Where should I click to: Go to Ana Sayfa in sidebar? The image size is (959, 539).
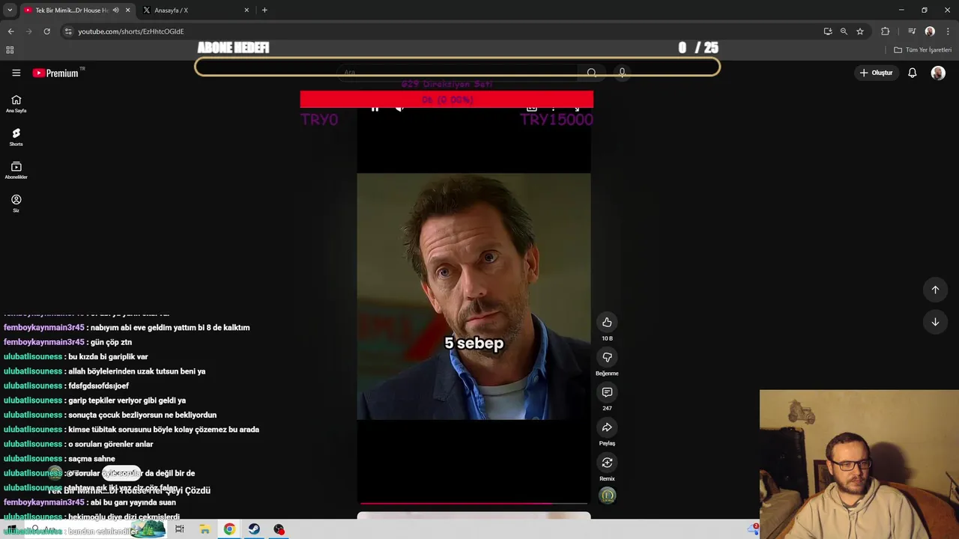coord(16,104)
